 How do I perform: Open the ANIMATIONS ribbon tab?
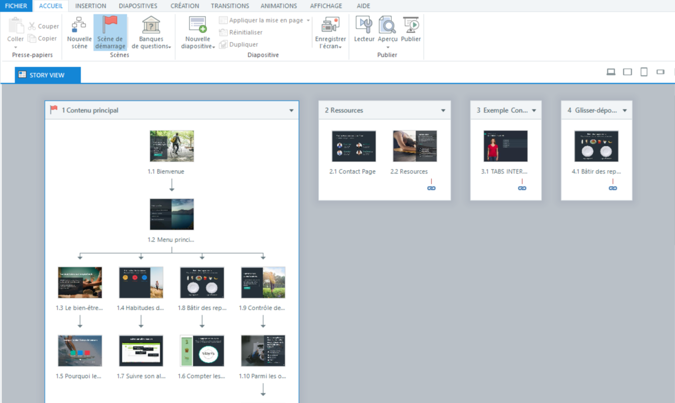[279, 6]
